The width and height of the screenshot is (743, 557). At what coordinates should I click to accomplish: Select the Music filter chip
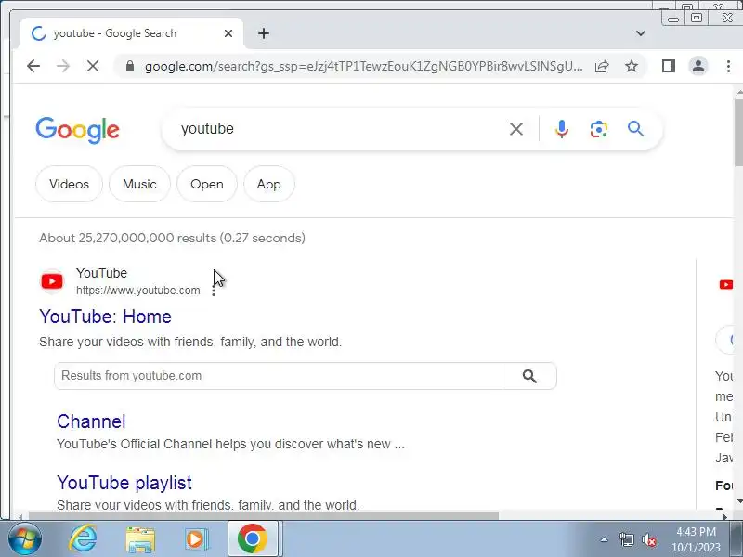(139, 184)
